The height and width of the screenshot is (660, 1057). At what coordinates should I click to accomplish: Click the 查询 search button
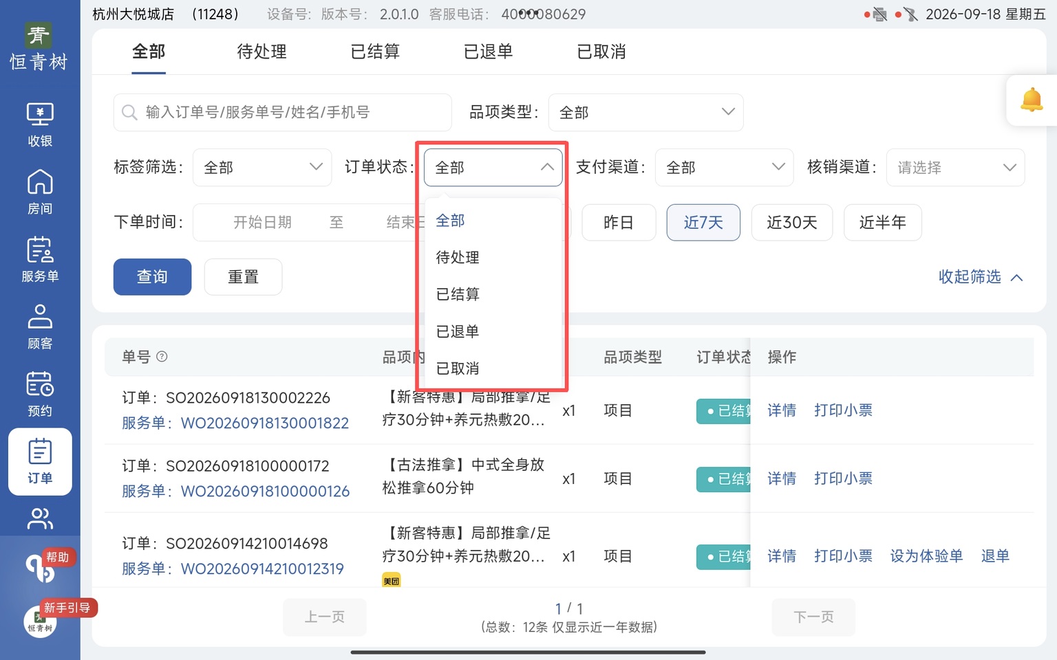[x=152, y=276]
